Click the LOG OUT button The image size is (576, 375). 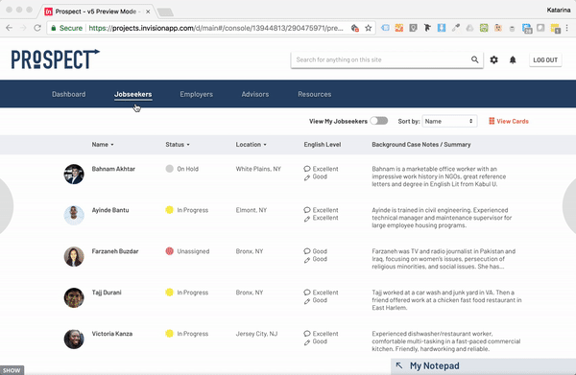(x=545, y=59)
